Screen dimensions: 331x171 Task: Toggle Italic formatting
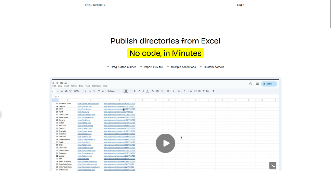(x=139, y=91)
